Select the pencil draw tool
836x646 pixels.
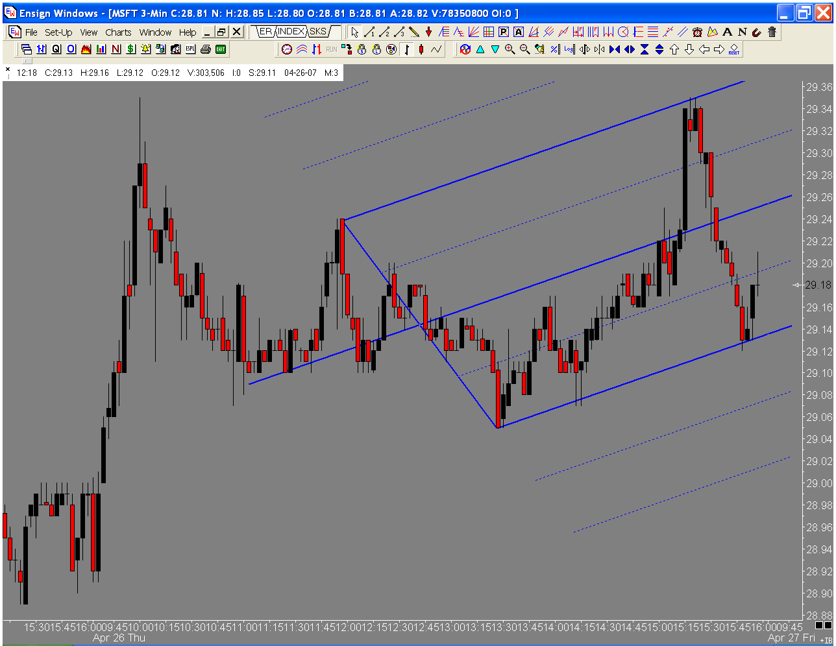(x=413, y=32)
